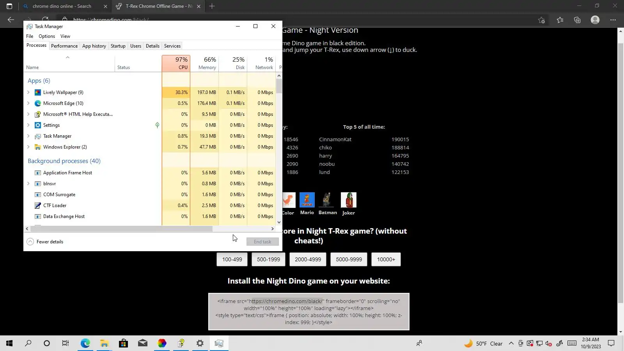
Task: Show hidden system tray icons
Action: (x=511, y=344)
